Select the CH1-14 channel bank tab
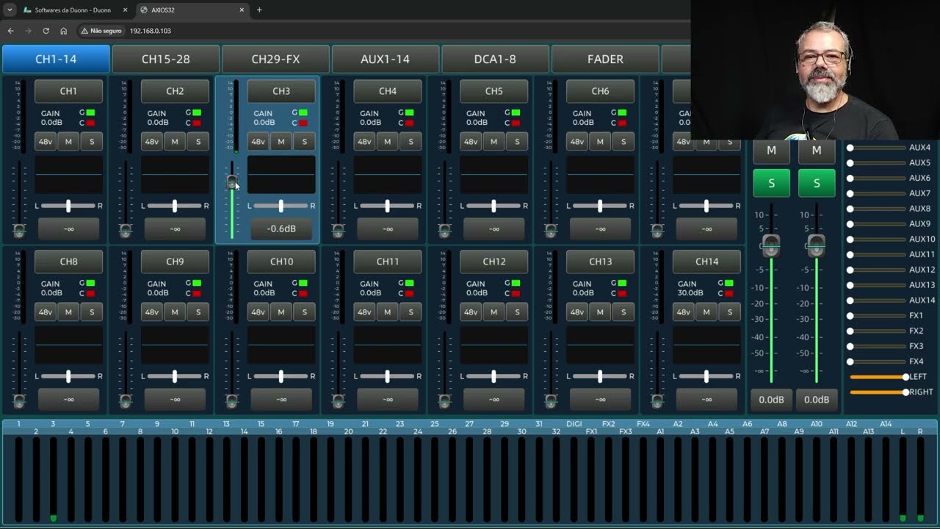 point(56,59)
